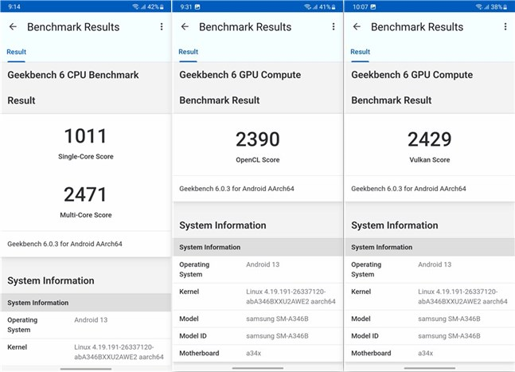The height and width of the screenshot is (372, 515).
Task: Tap back arrow in CPU Benchmark screen
Action: pyautogui.click(x=13, y=26)
